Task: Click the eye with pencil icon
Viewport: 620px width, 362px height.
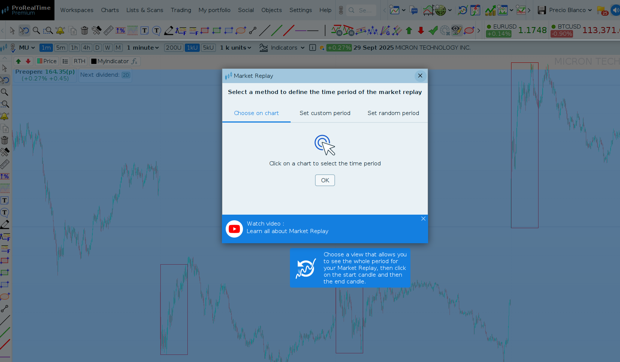Action: 457,30
